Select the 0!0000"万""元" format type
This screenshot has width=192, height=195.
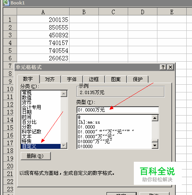pos(115,141)
